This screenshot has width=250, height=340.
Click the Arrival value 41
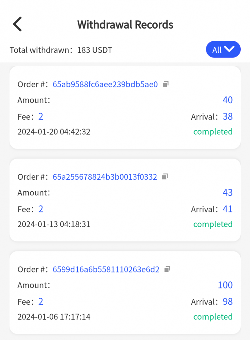tap(227, 209)
